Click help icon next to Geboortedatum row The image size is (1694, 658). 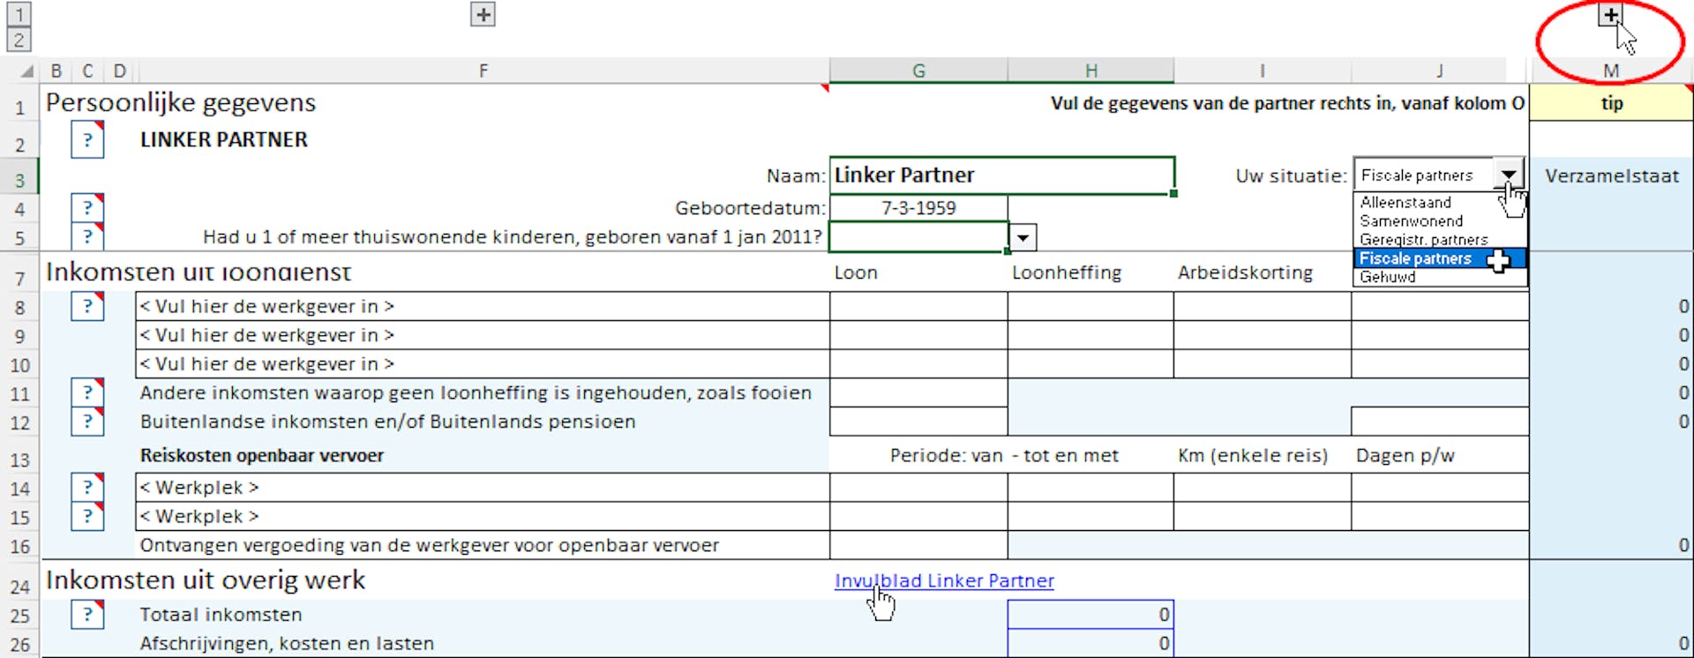(87, 208)
